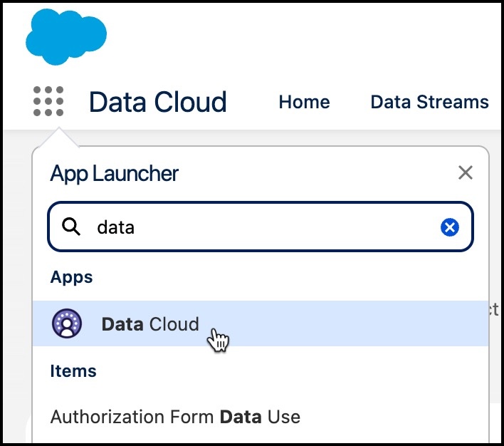
Task: Click the App Launcher heading text
Action: coord(114,173)
